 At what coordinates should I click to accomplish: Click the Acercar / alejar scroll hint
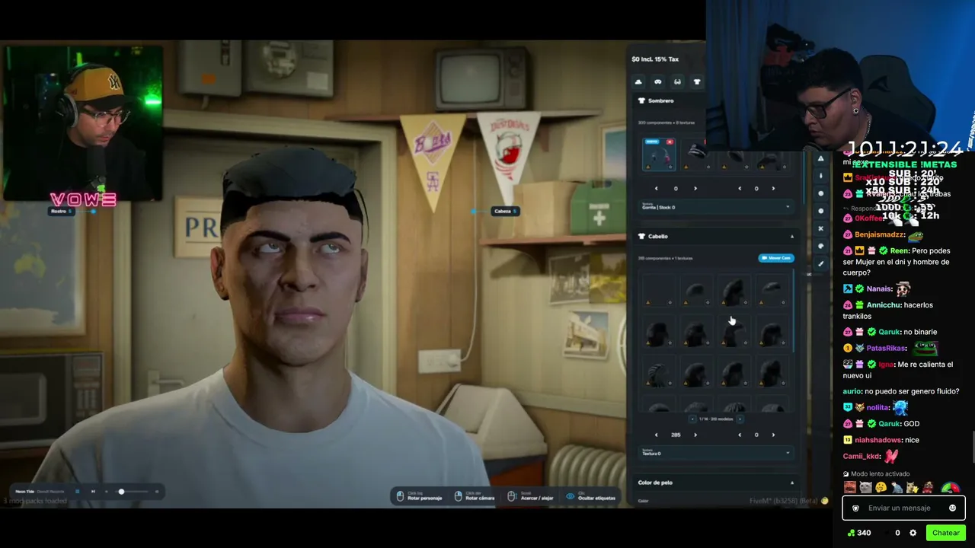[532, 496]
